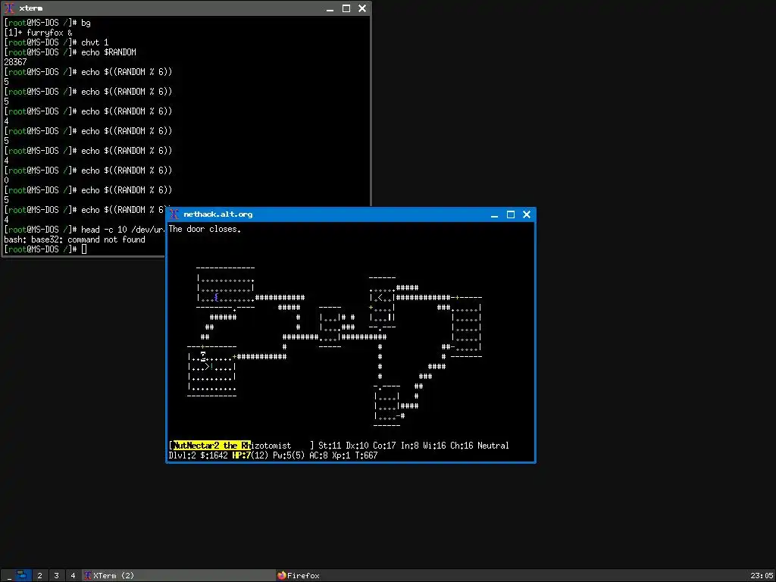Click the 'The door closes.' message
The image size is (776, 582).
coord(205,229)
